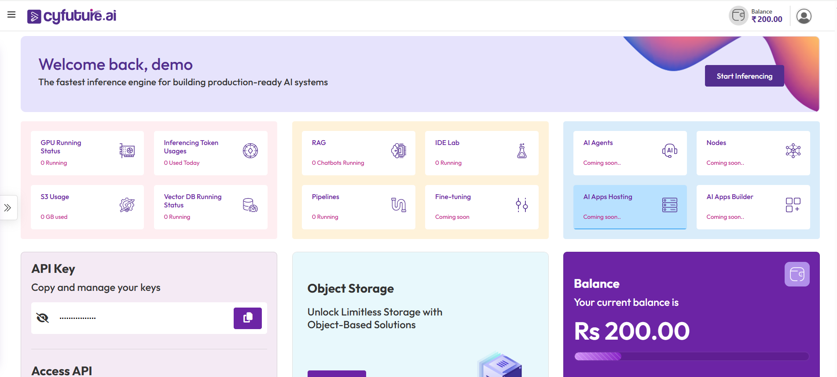Select the Fine-tuning card

click(481, 207)
